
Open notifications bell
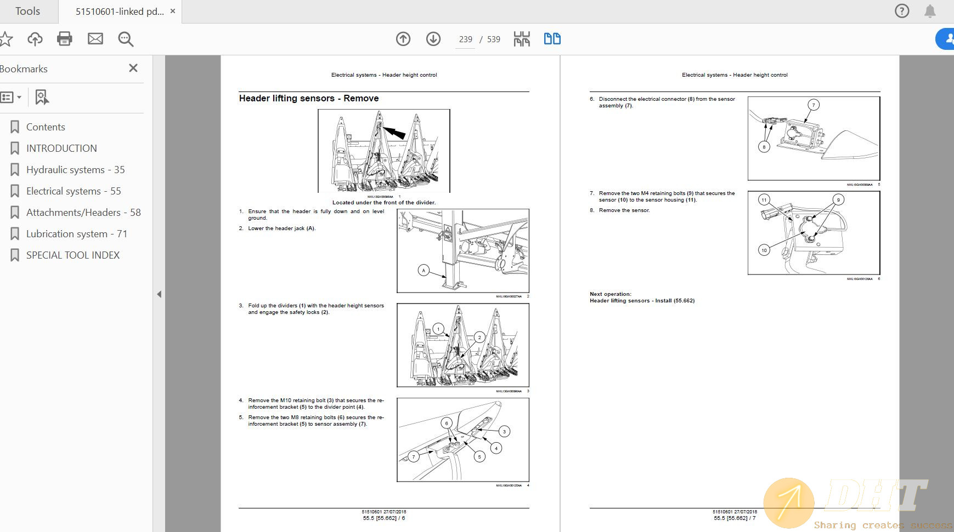[930, 12]
